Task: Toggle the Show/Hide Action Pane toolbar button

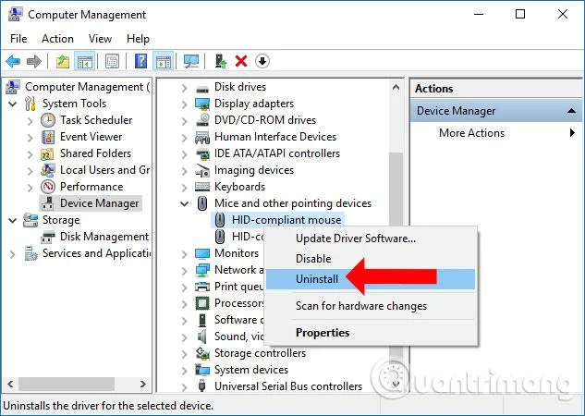Action: point(163,61)
